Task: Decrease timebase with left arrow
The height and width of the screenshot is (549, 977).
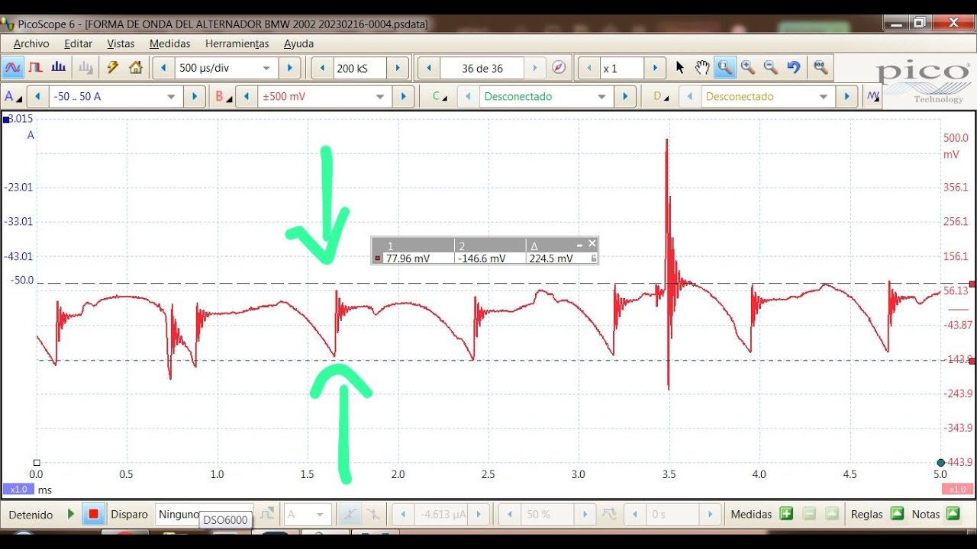Action: pyautogui.click(x=163, y=68)
